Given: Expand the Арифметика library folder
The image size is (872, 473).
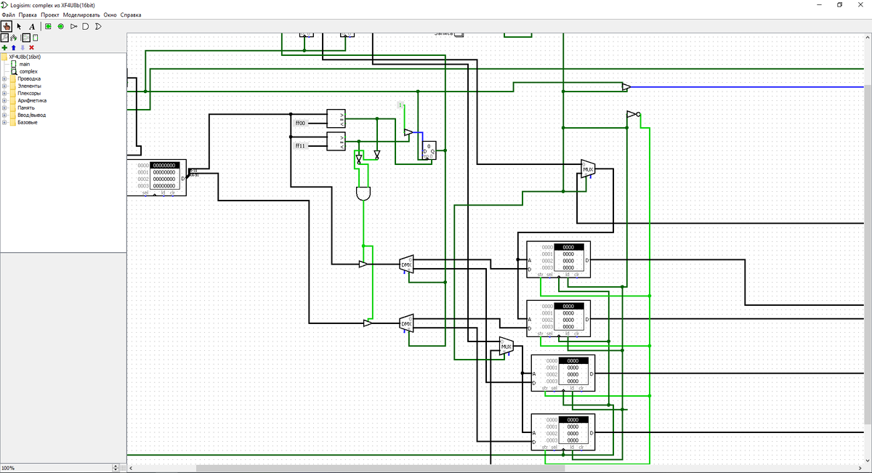Looking at the screenshot, I should tap(4, 100).
